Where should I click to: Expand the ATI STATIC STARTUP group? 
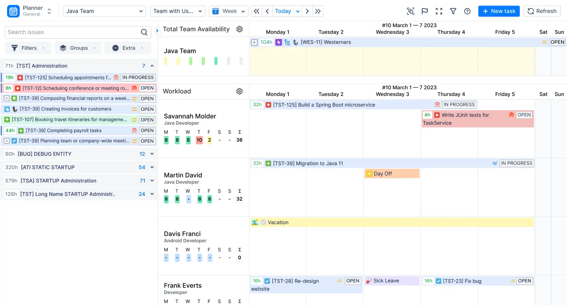pos(152,167)
